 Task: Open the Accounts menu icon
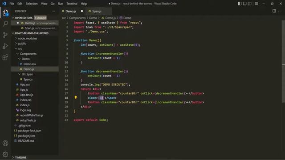pos(5,143)
